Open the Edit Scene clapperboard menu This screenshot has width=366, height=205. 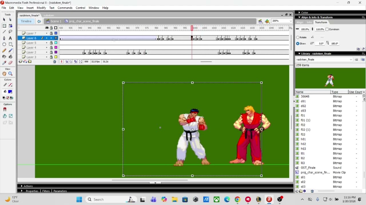coord(260,21)
